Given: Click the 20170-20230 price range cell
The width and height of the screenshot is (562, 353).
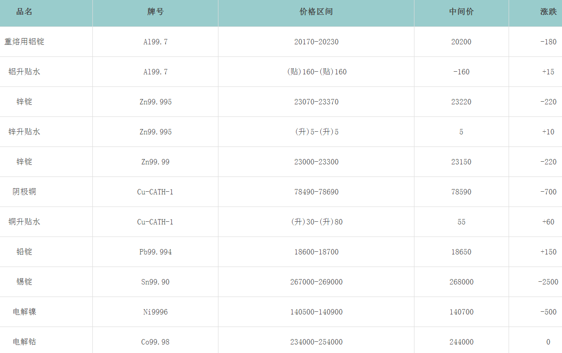Looking at the screenshot, I should (x=316, y=42).
